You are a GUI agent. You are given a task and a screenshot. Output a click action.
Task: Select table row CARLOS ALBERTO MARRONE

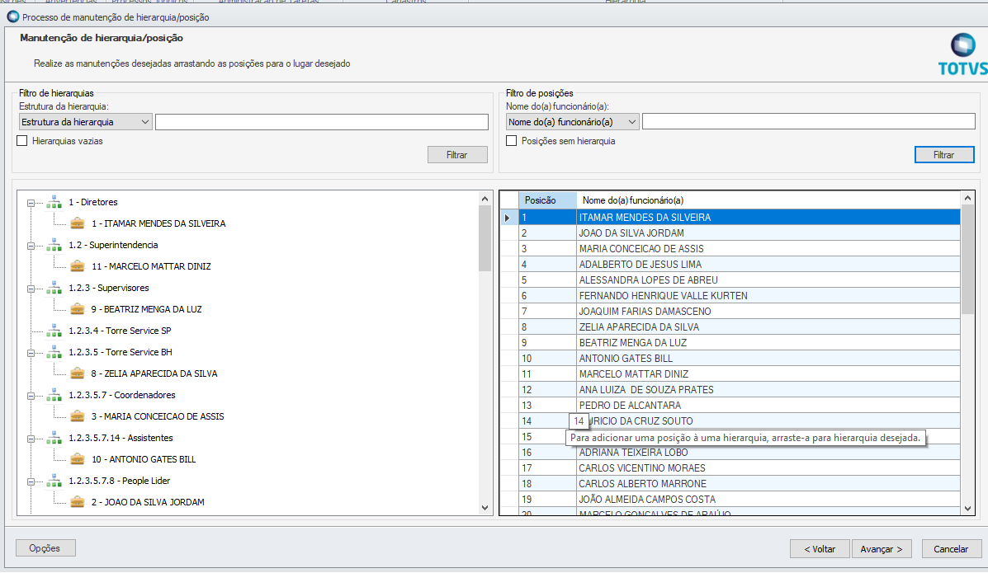point(739,484)
